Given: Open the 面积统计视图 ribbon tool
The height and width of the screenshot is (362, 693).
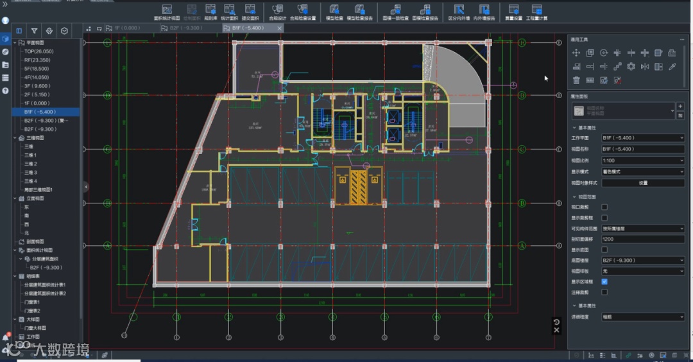Looking at the screenshot, I should point(167,12).
